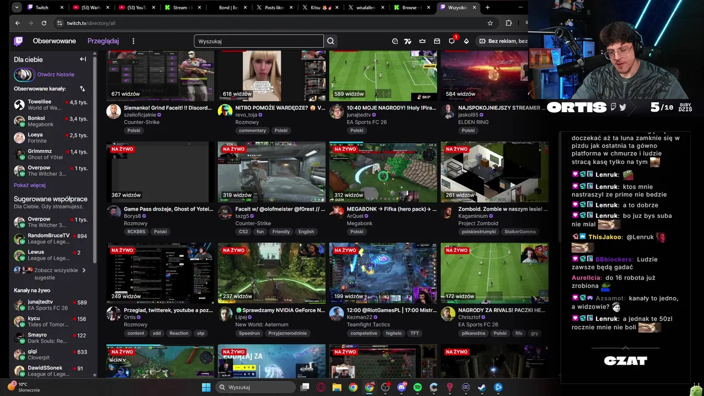Open the tab search dropdown chevron
This screenshot has width=704, height=396.
(x=17, y=8)
